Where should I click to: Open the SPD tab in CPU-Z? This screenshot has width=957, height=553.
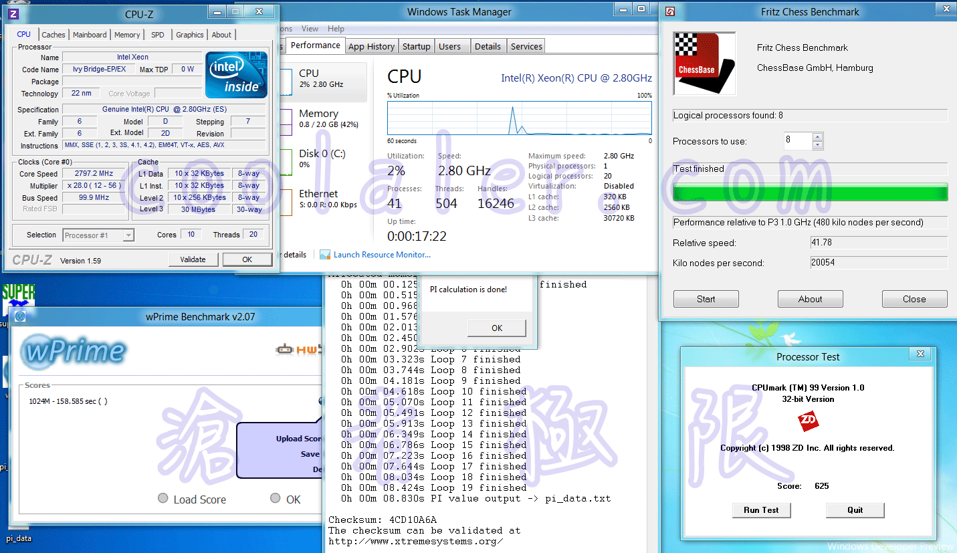pos(157,35)
